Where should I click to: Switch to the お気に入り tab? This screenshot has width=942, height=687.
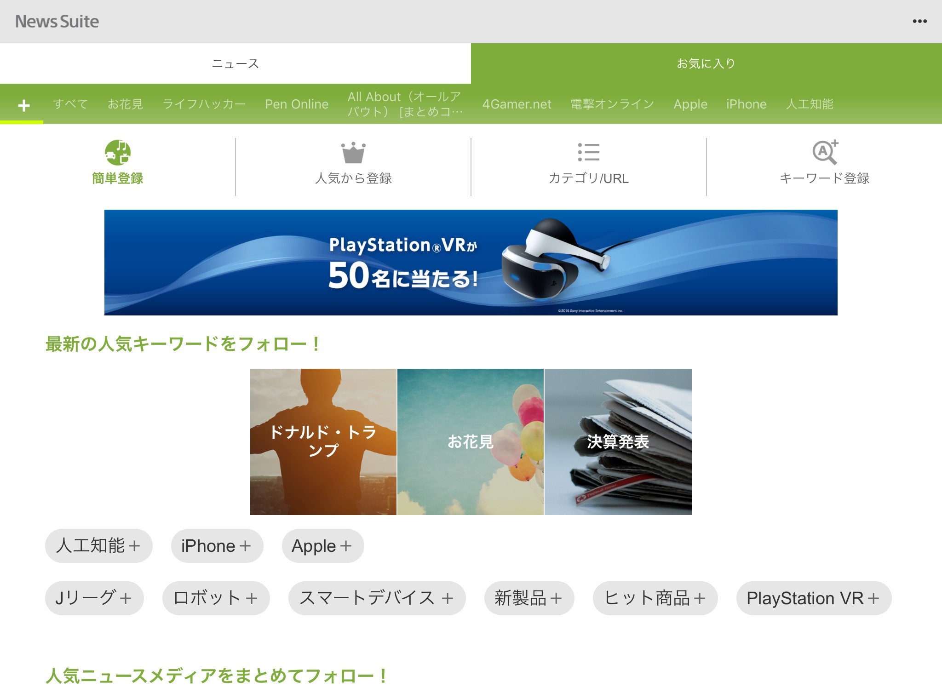706,63
